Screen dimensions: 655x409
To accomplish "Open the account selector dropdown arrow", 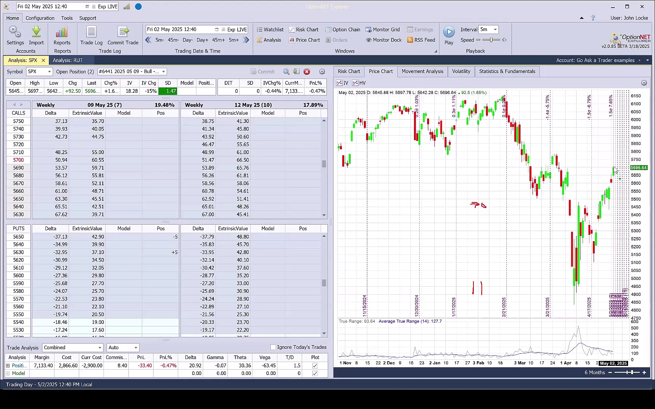I will point(647,60).
